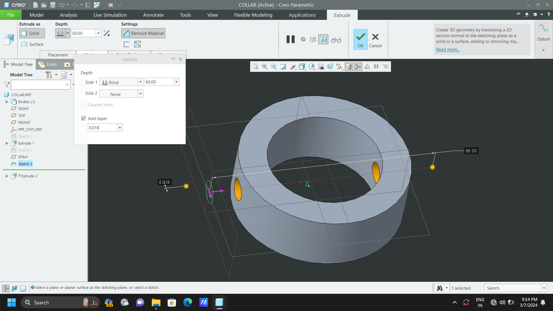This screenshot has height=311, width=553.
Task: Select Solid extrude type
Action: (32, 33)
